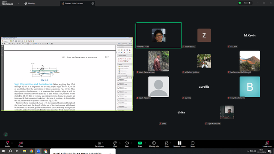Click the 'Sign Convention and Coordinates' heading

[33, 84]
